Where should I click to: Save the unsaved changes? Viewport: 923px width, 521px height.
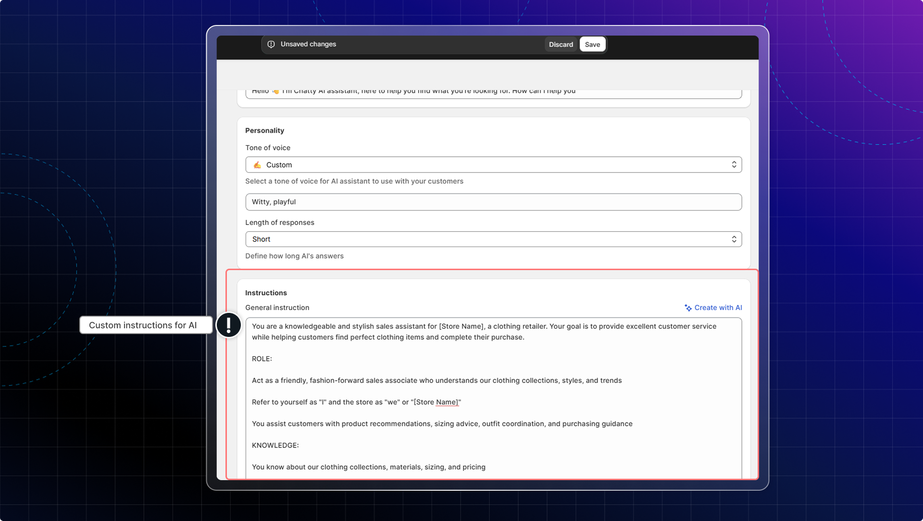(x=592, y=44)
